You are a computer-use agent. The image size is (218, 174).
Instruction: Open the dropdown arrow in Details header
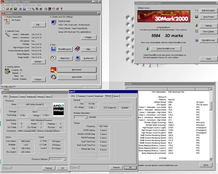coord(210,89)
